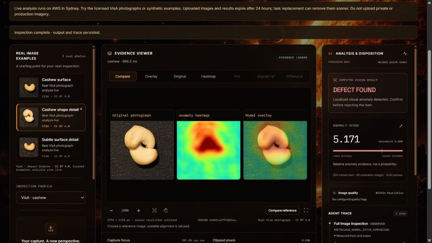Click the 'cashew · 986.3 ms' subtitle
The image size is (432, 243).
[x=122, y=62]
